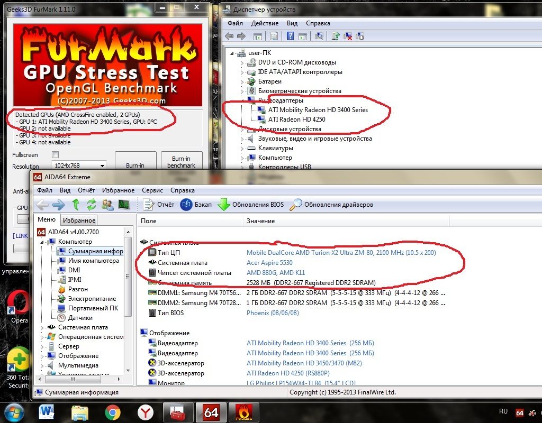Expand the Батареи node in Device Manager
The height and width of the screenshot is (423, 542).
point(243,81)
